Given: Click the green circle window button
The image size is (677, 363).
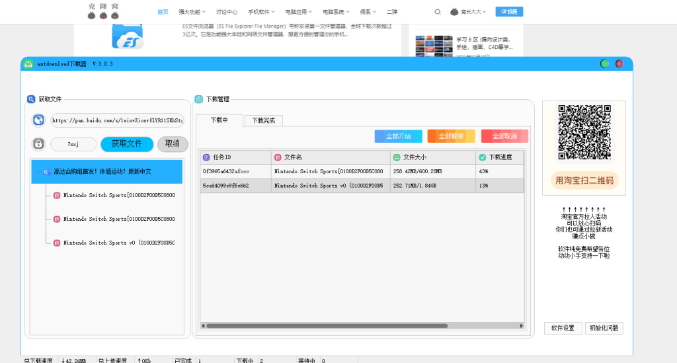Looking at the screenshot, I should coord(604,64).
